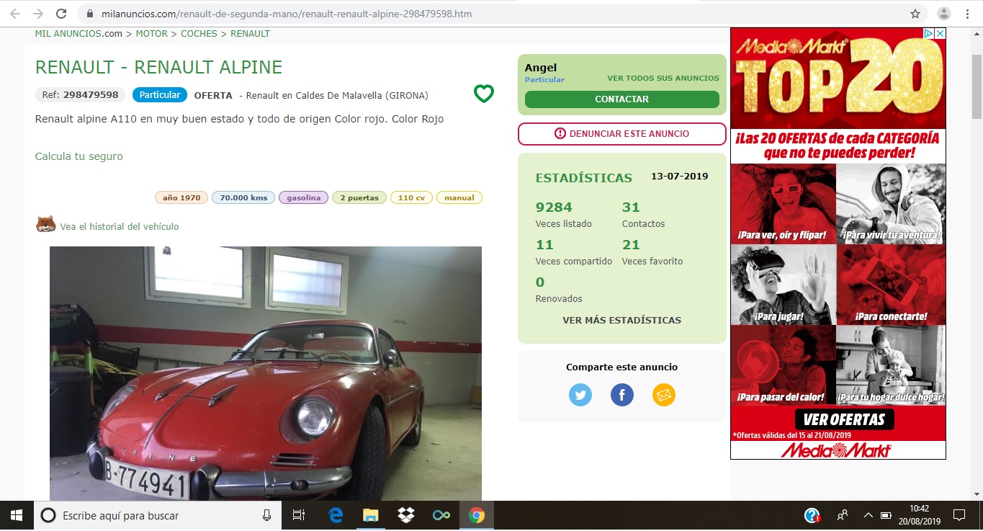983x531 pixels.
Task: Click VER TODOS SUS ANUNCIOS link
Action: pos(663,79)
